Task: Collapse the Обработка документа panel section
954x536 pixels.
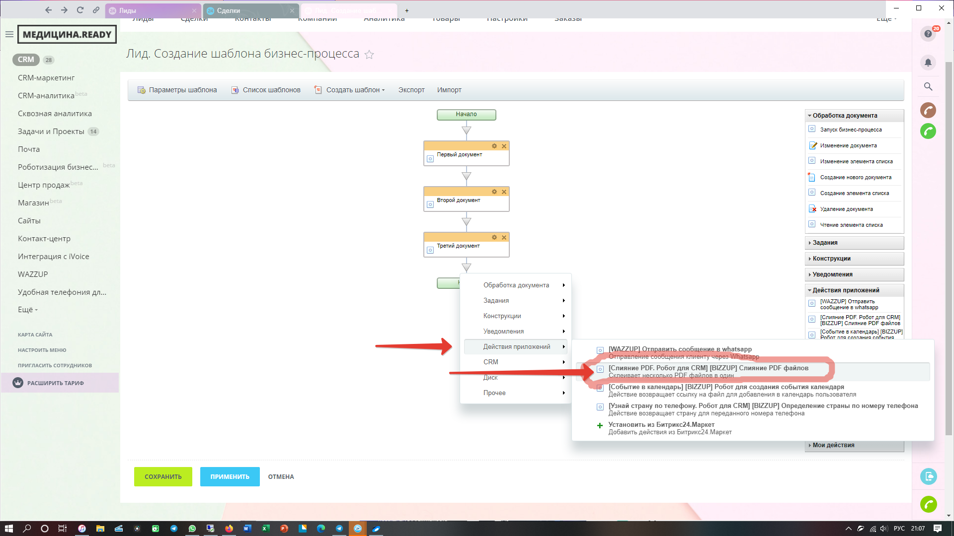Action: coord(844,116)
